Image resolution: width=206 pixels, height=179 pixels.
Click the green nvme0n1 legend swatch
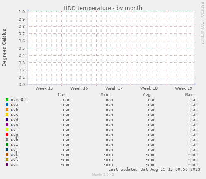click(x=7, y=100)
